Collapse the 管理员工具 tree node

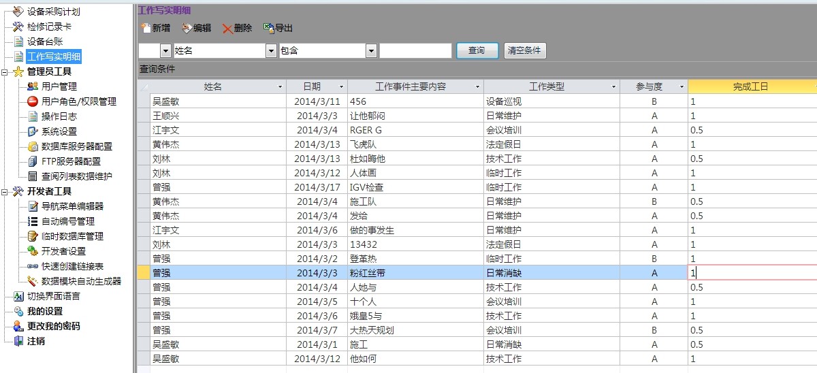[5, 71]
